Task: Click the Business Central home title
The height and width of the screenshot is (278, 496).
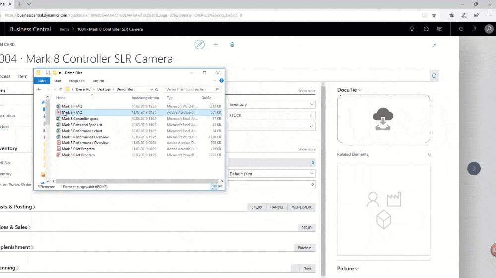Action: point(30,29)
